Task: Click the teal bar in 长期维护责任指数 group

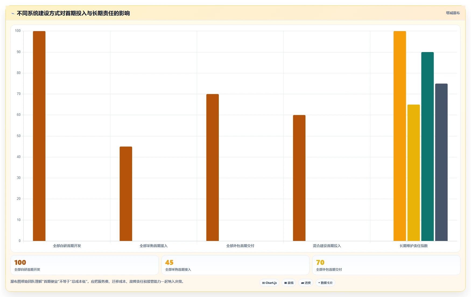Action: (x=427, y=146)
